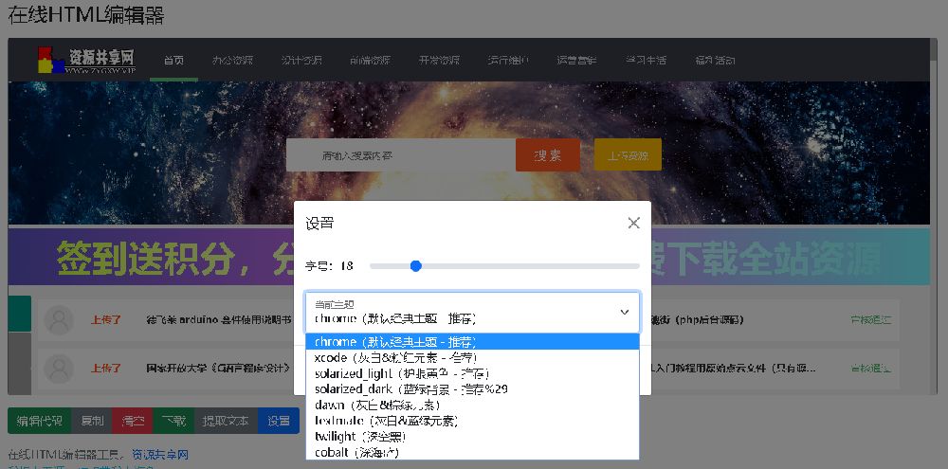Image resolution: width=948 pixels, height=469 pixels.
Task: Open the 资源共享网 link below the toolbar
Action: pos(159,454)
